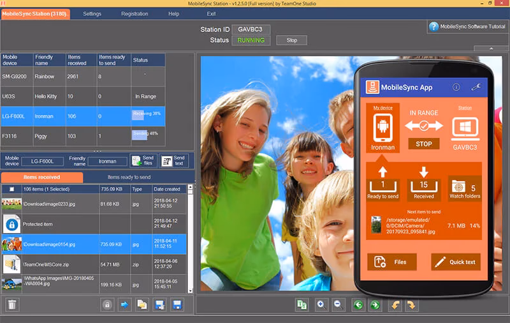Screen dimensions: 510x323
Task: Select the Download\image0233.jpg file row
Action: pyautogui.click(x=94, y=204)
